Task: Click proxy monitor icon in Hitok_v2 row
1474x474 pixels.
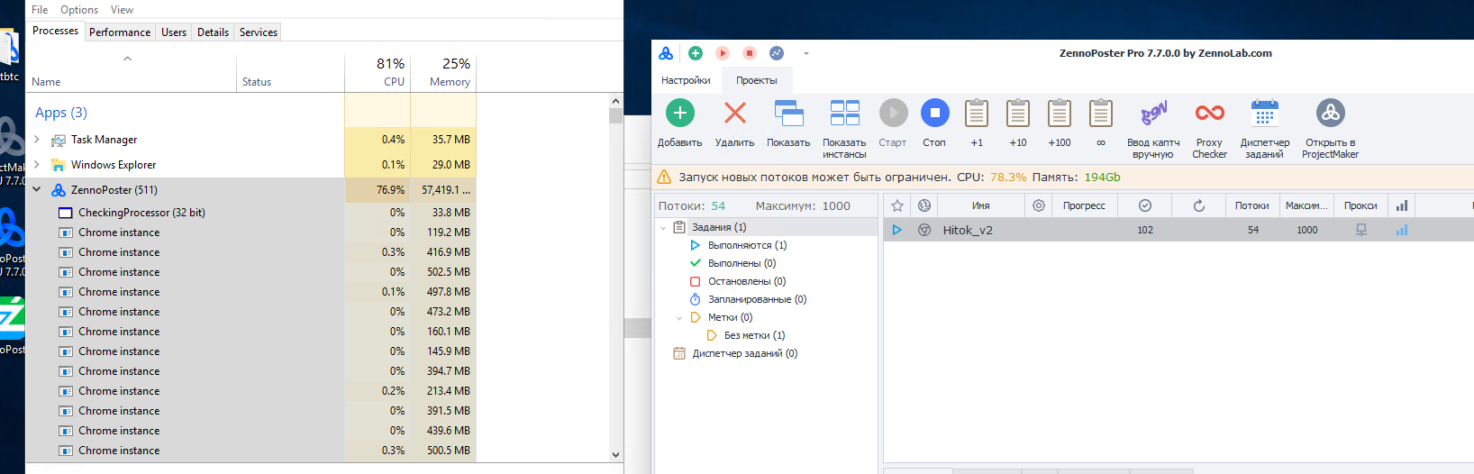Action: coord(1361,230)
